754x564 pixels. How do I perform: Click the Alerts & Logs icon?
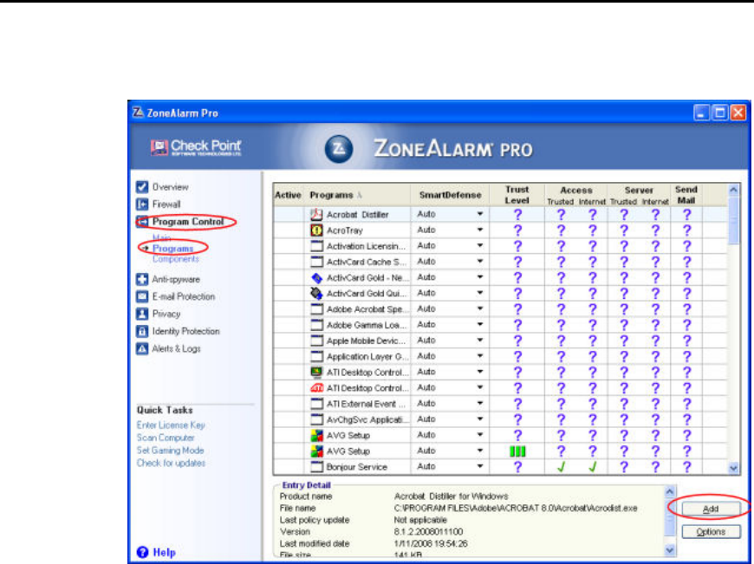(x=142, y=348)
